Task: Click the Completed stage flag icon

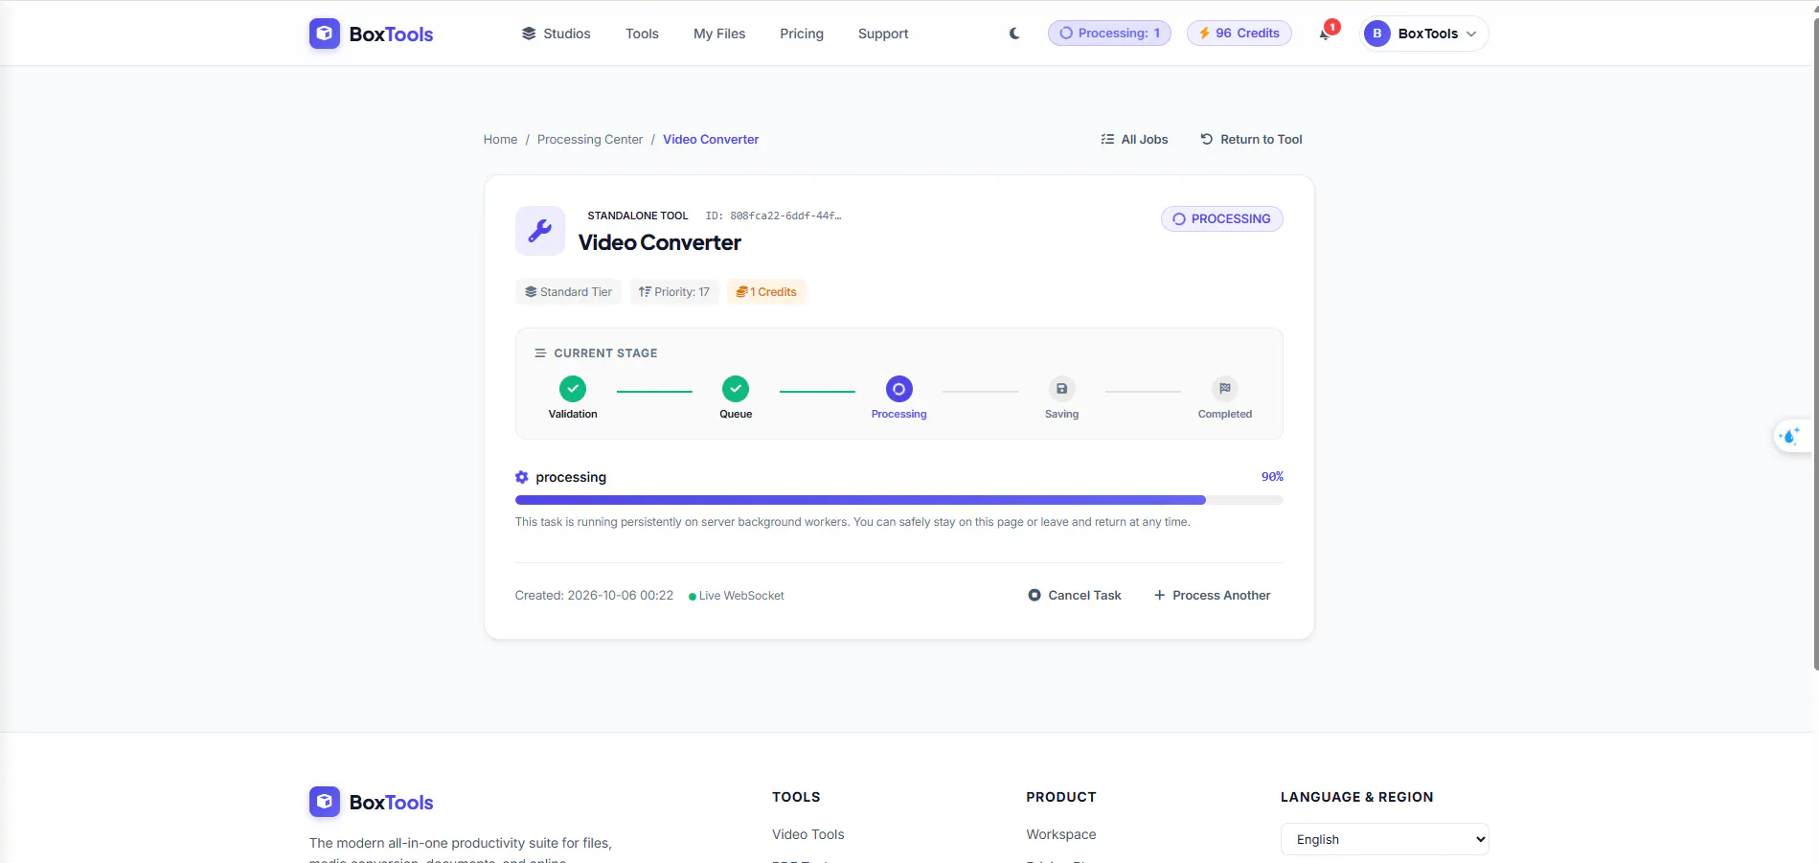Action: tap(1225, 389)
